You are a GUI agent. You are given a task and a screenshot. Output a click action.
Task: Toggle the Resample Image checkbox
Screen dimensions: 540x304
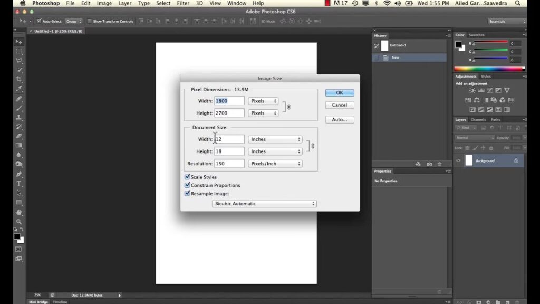point(187,194)
